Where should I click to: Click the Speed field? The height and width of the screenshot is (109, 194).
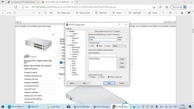coord(122,40)
